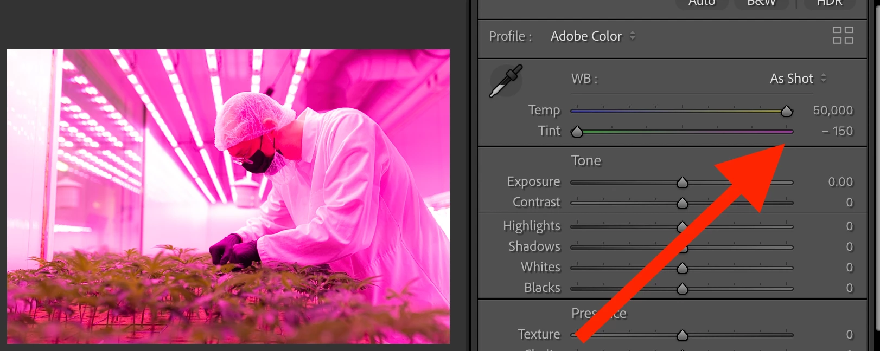Click the Texture value field
The image size is (880, 351).
click(850, 335)
